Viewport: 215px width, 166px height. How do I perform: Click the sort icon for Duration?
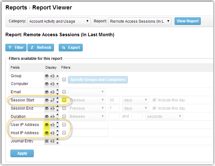coord(53,117)
